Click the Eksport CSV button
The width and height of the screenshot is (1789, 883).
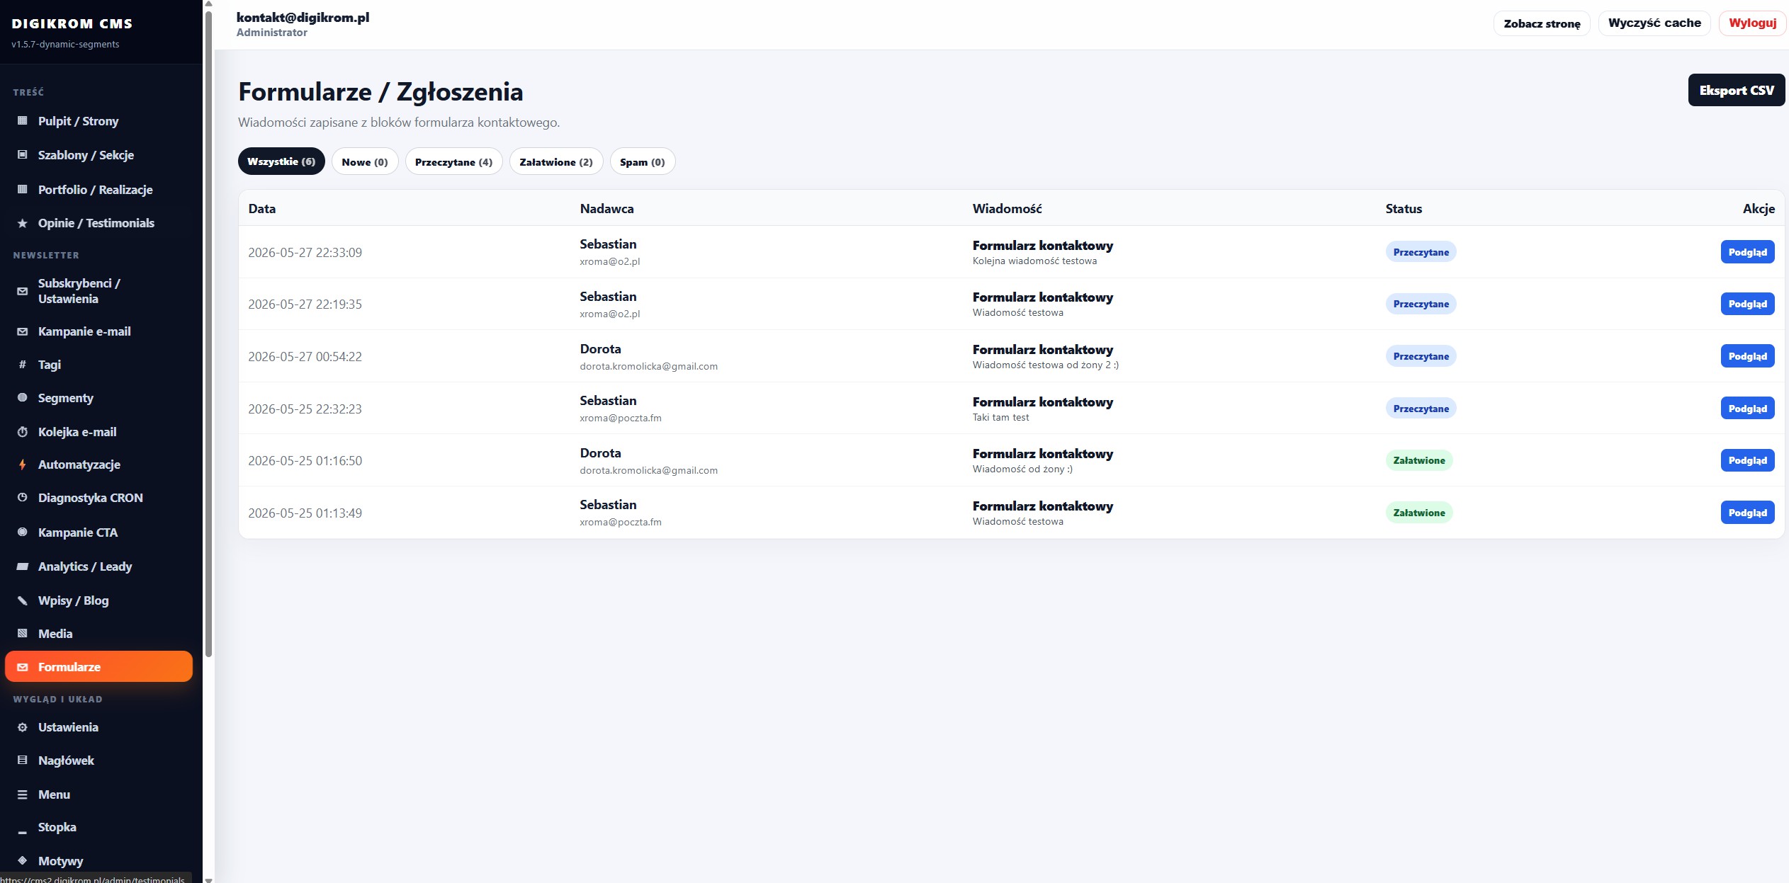1737,91
